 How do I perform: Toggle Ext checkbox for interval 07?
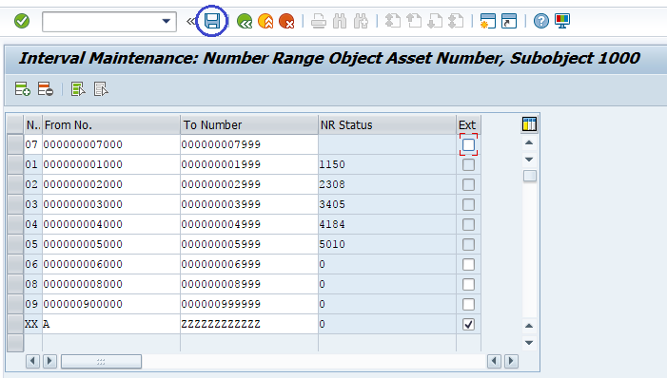(468, 144)
